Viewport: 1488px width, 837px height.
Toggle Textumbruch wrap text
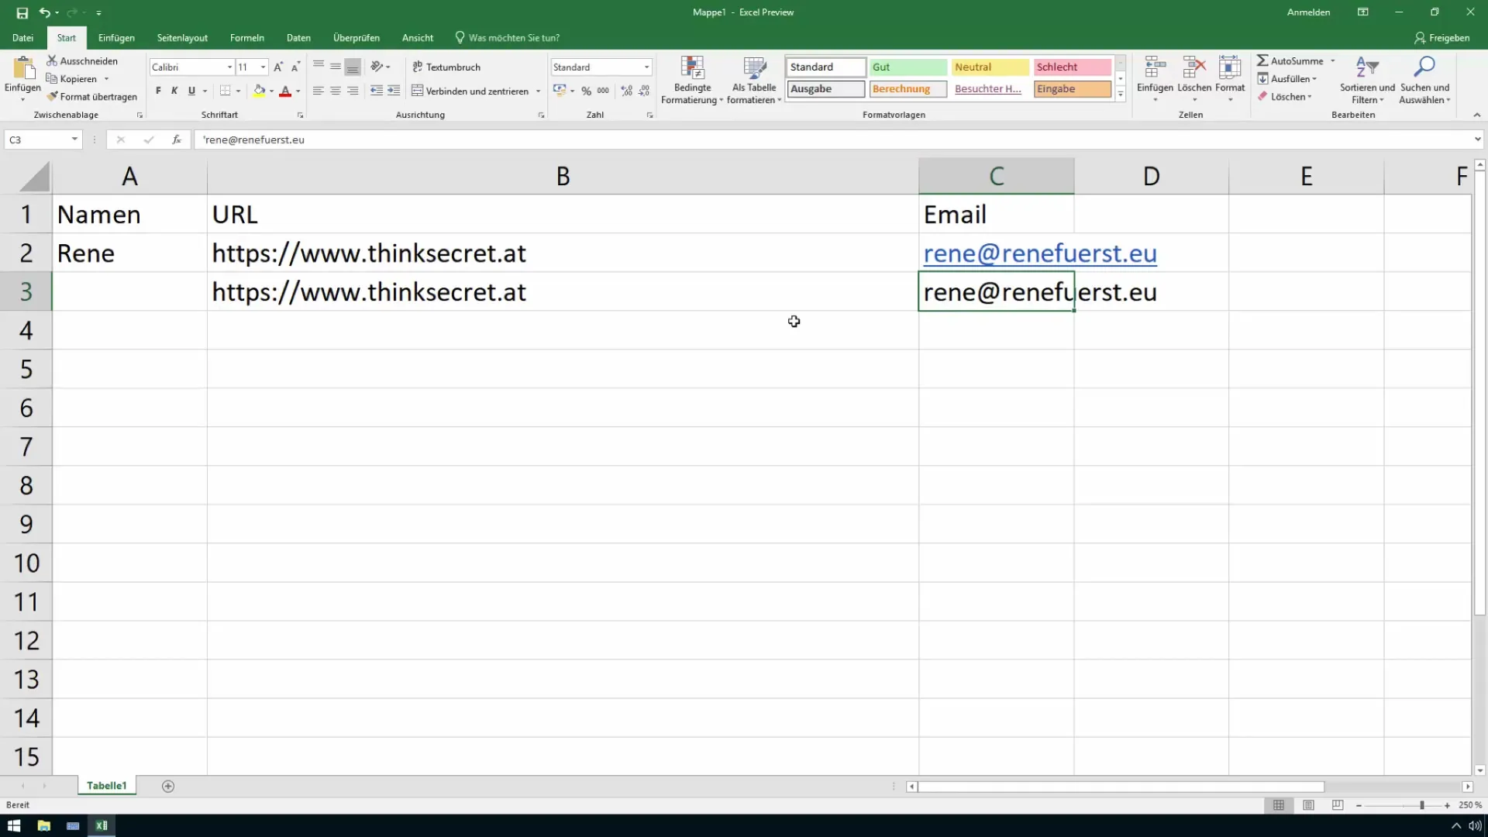[446, 67]
